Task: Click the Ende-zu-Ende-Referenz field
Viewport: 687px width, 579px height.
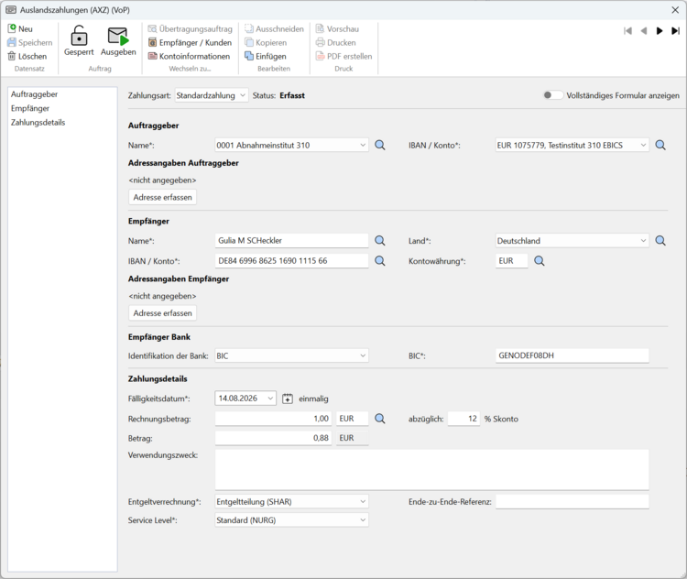Action: 572,501
